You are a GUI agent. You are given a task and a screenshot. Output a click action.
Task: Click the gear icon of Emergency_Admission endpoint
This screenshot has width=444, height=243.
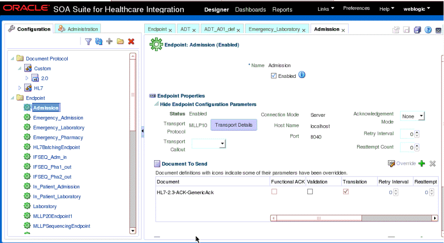tap(27, 117)
